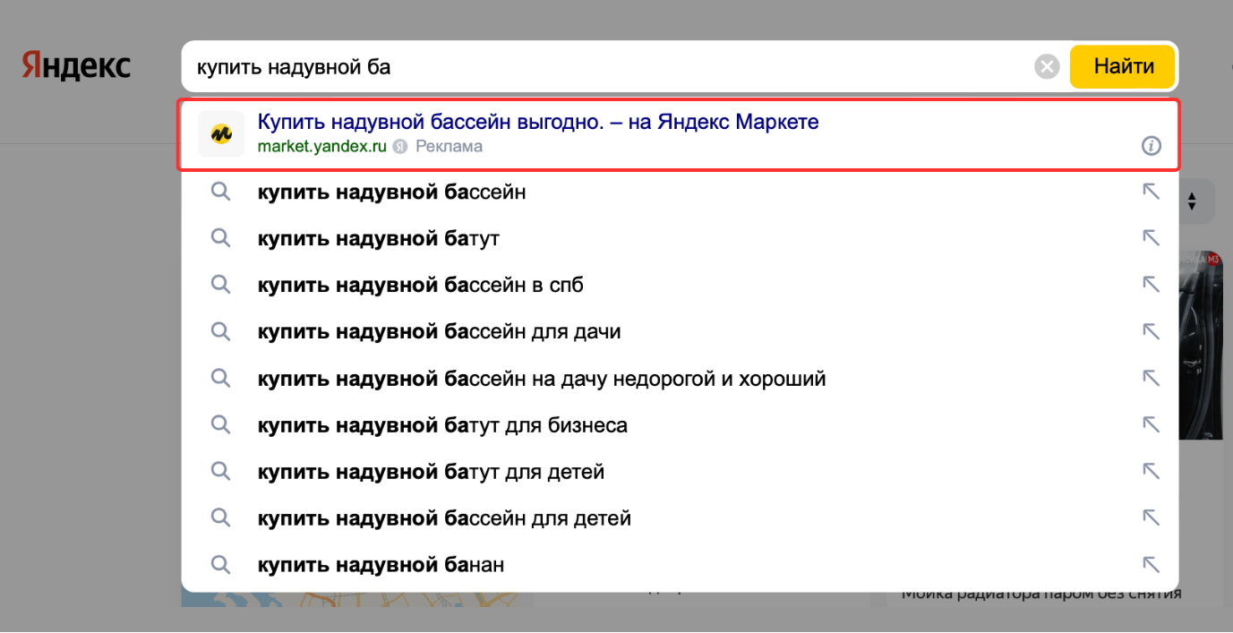Click the arrow beside "купить надувной бассейн для дачи"
1233x633 pixels.
[x=1152, y=330]
